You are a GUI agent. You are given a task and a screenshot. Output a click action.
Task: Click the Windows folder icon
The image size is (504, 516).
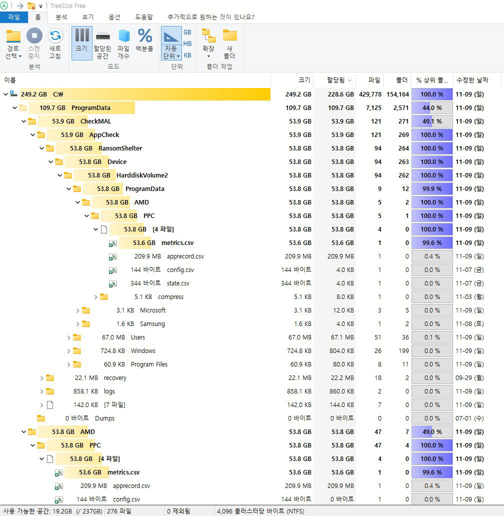pyautogui.click(x=77, y=351)
